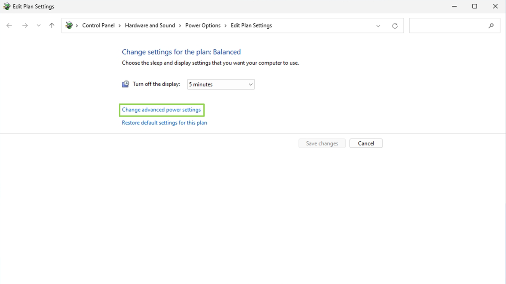The image size is (506, 284).
Task: Go to Control Panel via the breadcrumb
Action: point(98,25)
